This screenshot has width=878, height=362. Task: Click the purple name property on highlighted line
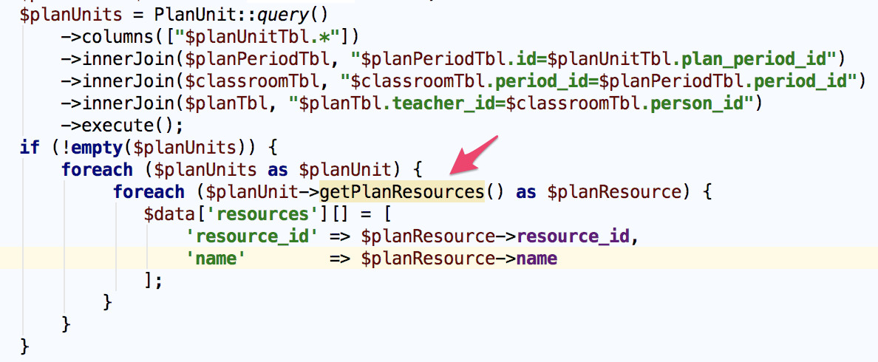tap(536, 259)
